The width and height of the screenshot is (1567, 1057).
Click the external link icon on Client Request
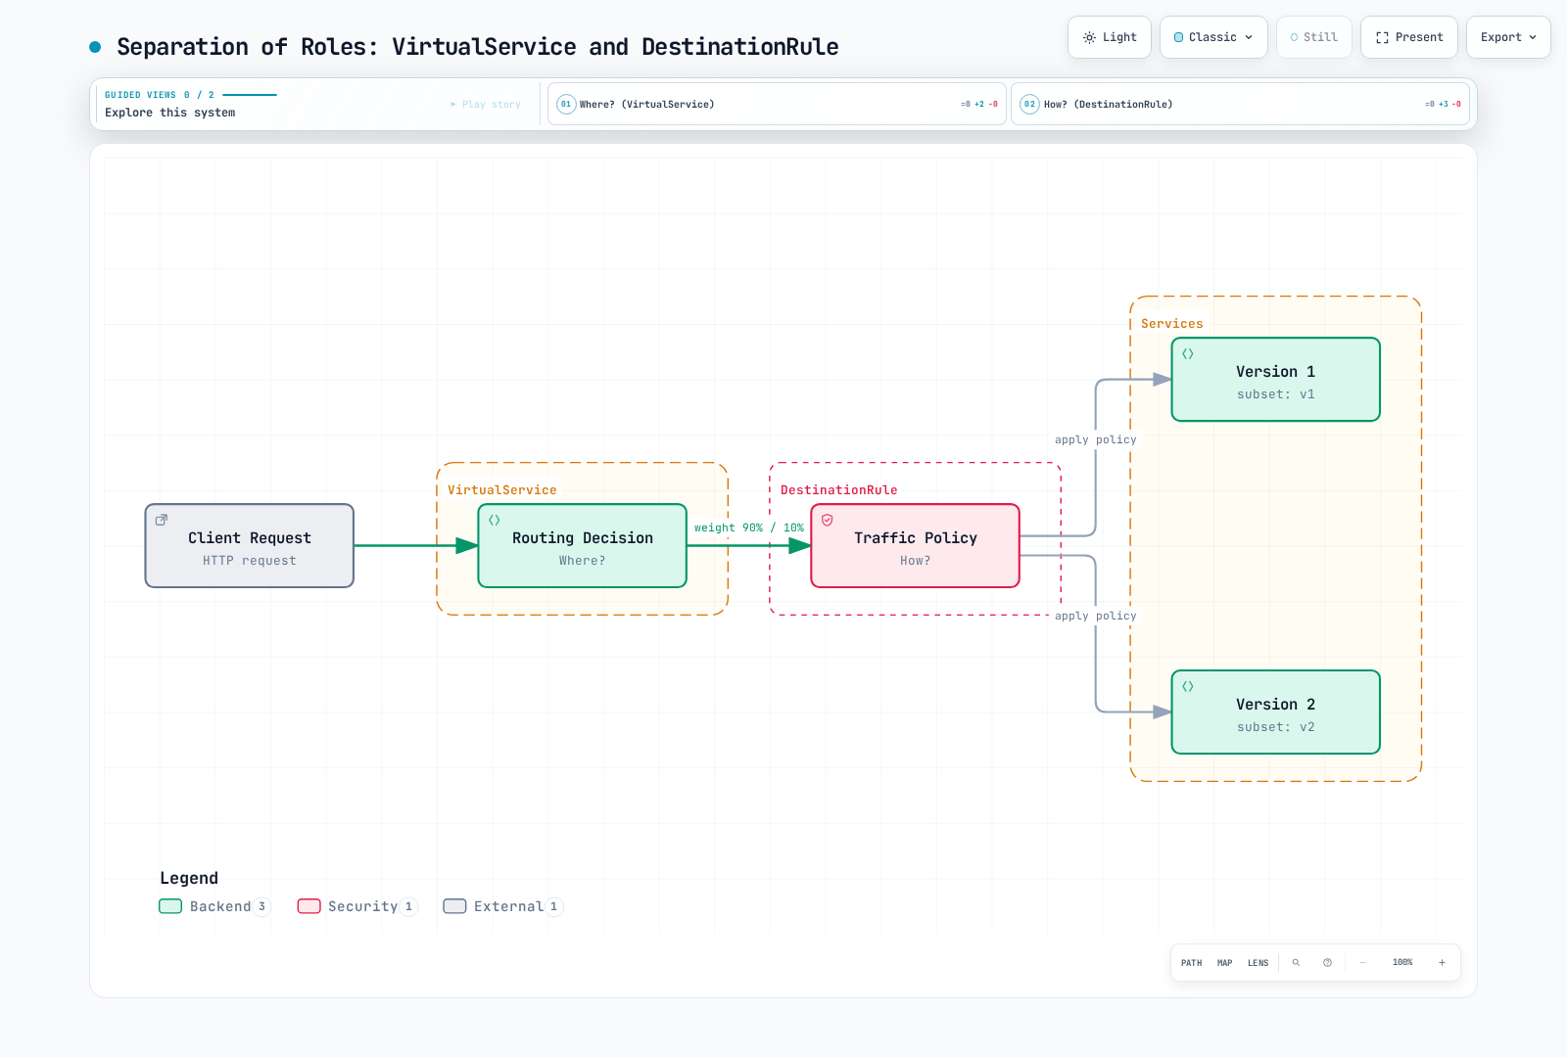pos(162,520)
